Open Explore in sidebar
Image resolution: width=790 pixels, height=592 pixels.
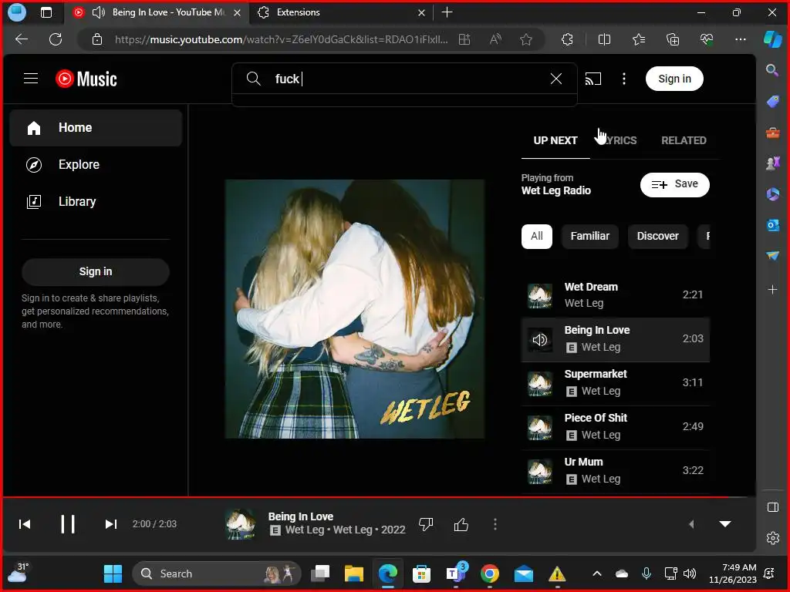(x=96, y=165)
